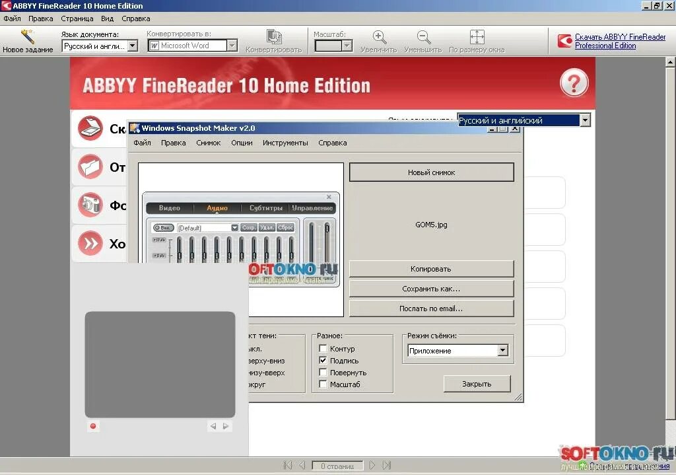Click the double-arrow icon in the FineReader sidebar

point(90,243)
